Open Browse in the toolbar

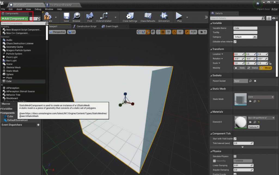click(x=77, y=17)
